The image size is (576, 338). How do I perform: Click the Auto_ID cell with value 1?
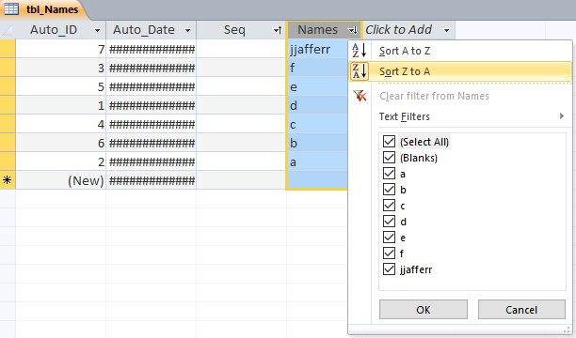click(61, 105)
